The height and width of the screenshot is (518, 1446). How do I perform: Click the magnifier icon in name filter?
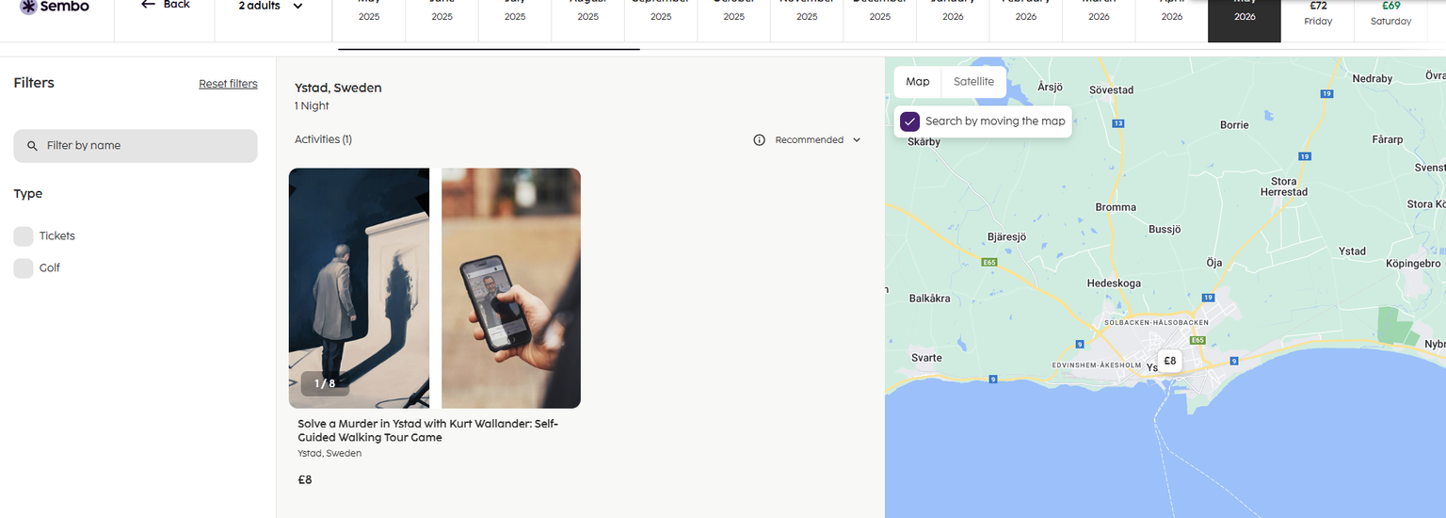[x=33, y=146]
